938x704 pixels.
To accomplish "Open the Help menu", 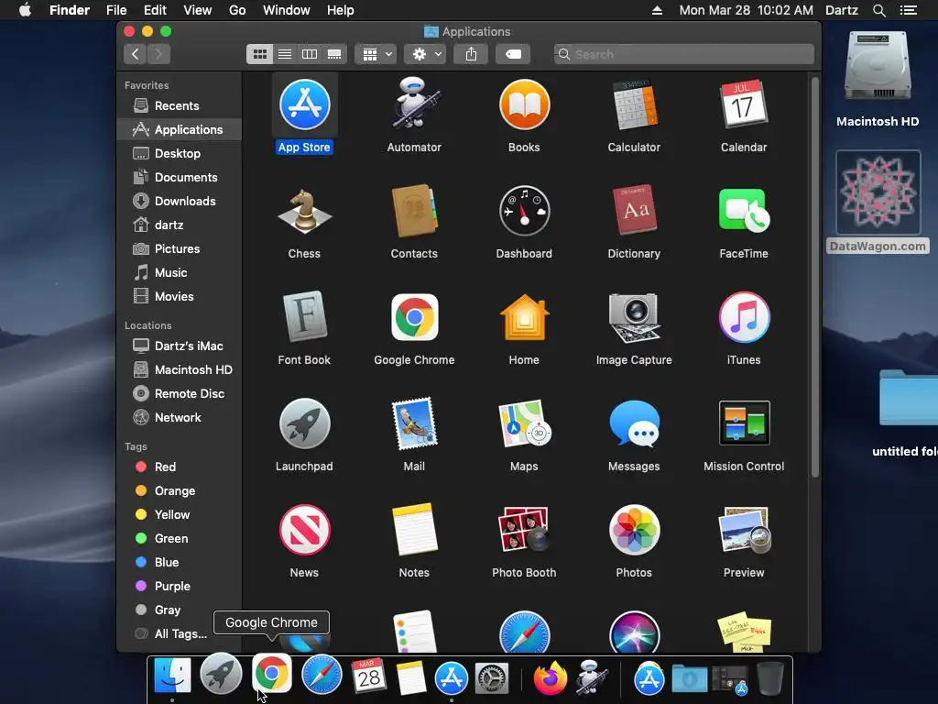I will [x=341, y=10].
